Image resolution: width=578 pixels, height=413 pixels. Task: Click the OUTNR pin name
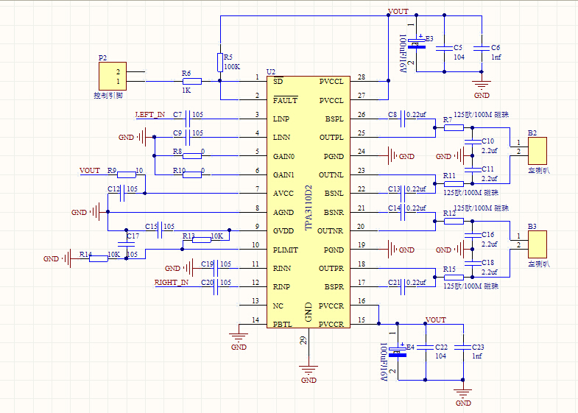coord(331,231)
